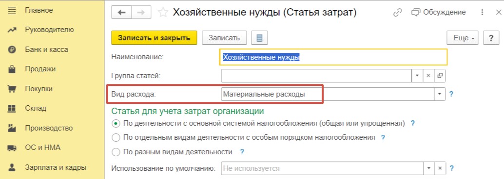Click the Записать и закрыть button
Screen dimensions: 504x179
pyautogui.click(x=154, y=38)
